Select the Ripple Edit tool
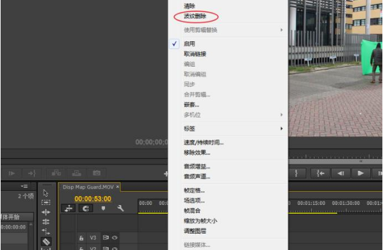Screen dimensions: 383x250 pyautogui.click(x=46, y=212)
